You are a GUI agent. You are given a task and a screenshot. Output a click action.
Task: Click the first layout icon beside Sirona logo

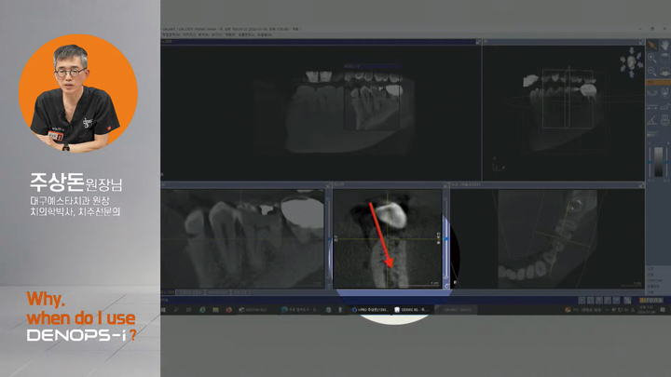[582, 301]
